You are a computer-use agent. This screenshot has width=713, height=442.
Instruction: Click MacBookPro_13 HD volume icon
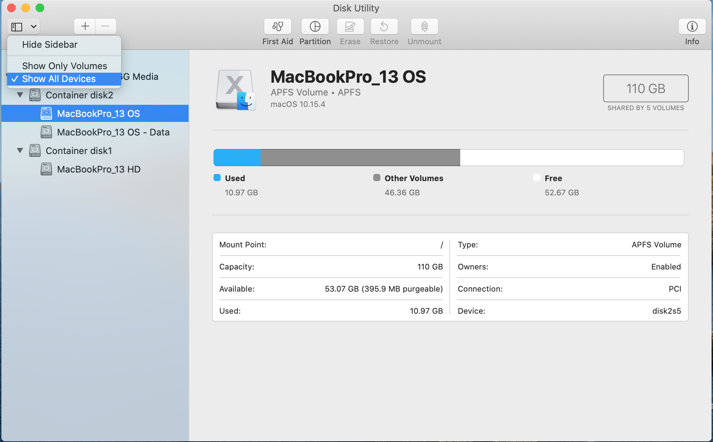point(46,169)
